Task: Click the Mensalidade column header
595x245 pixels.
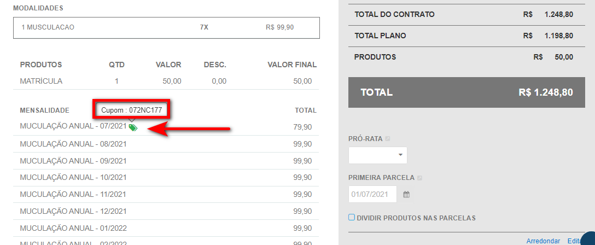Action: 44,110
